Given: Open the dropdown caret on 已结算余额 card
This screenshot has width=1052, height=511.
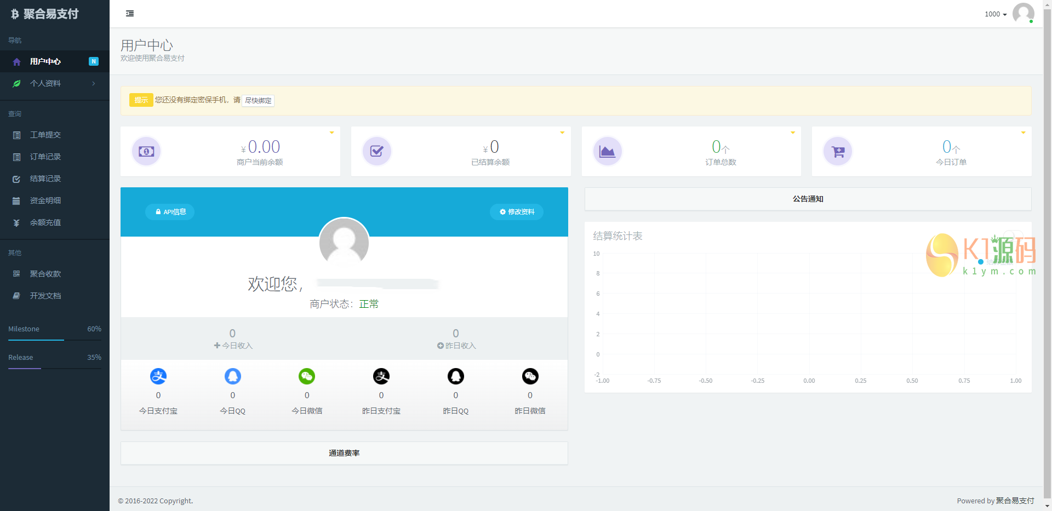Looking at the screenshot, I should (562, 133).
